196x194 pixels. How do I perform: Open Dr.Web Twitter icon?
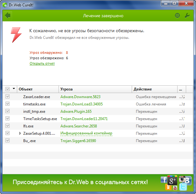pos(183,187)
